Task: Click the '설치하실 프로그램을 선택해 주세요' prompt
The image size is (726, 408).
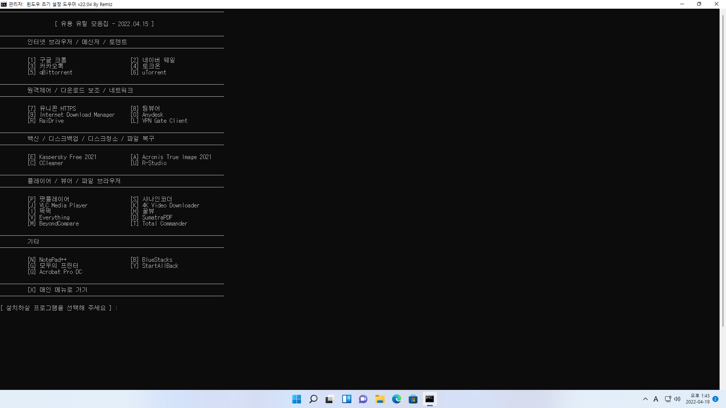Action: (x=56, y=308)
